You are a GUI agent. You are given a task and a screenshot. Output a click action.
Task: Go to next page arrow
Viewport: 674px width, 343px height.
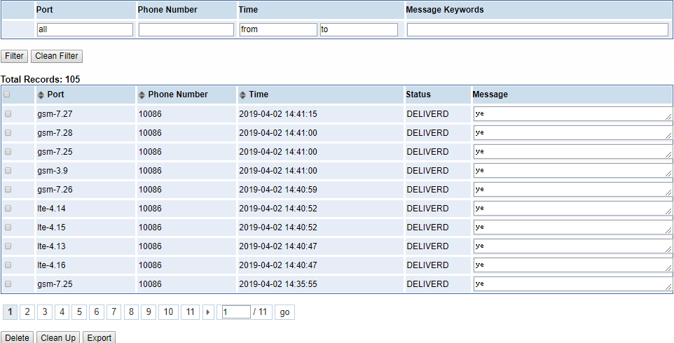click(208, 312)
